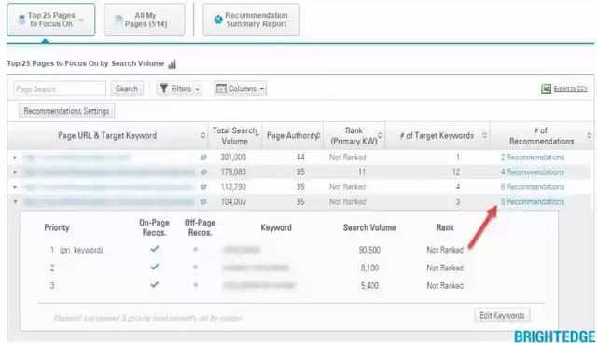Click the Top 25 Pages tab dropdown arrow
597x343 pixels.
pyautogui.click(x=81, y=21)
